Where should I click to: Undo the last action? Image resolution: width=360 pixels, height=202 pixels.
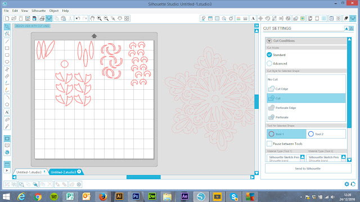[78, 19]
